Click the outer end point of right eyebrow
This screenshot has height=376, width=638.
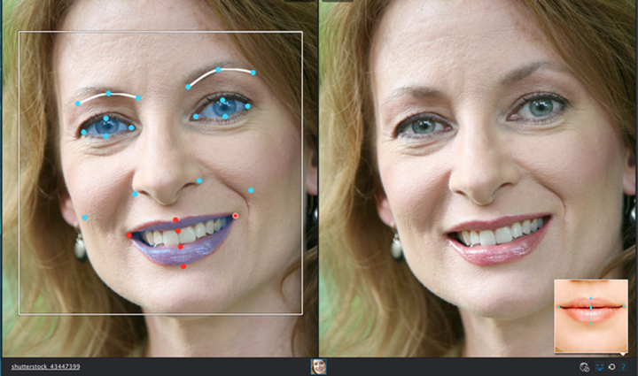pyautogui.click(x=253, y=73)
